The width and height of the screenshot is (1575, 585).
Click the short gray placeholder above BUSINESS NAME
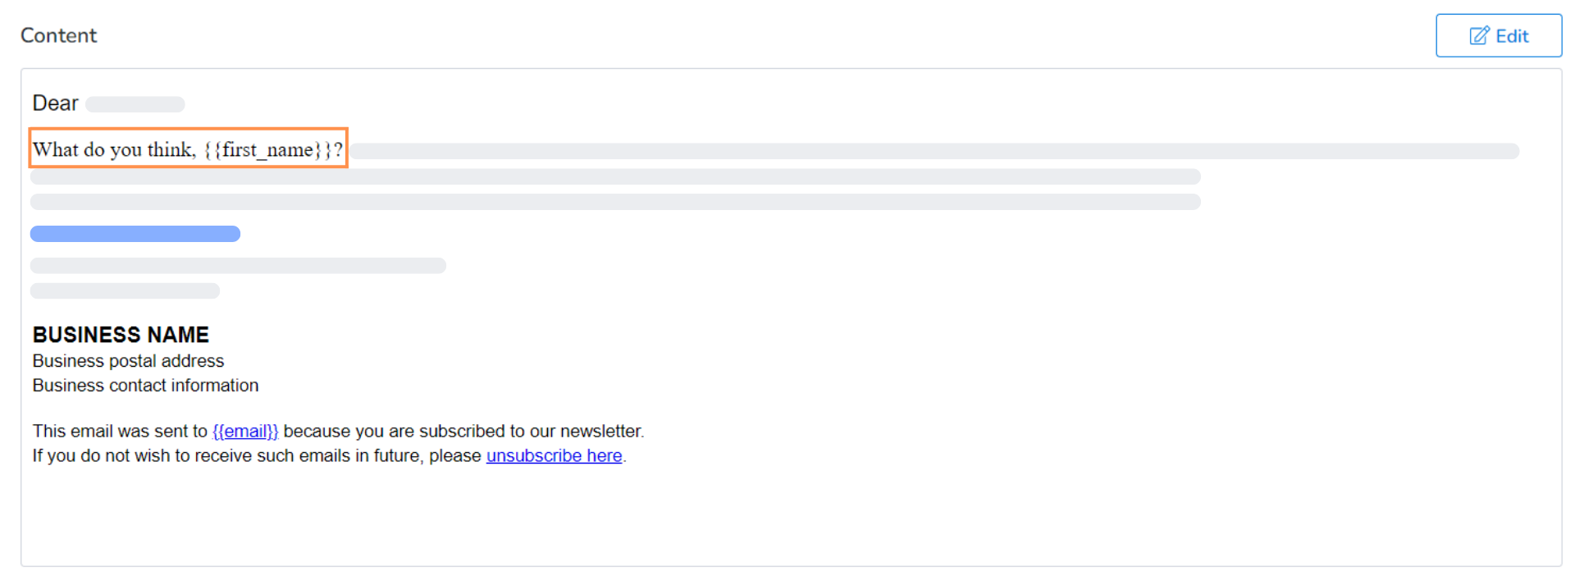click(x=125, y=290)
